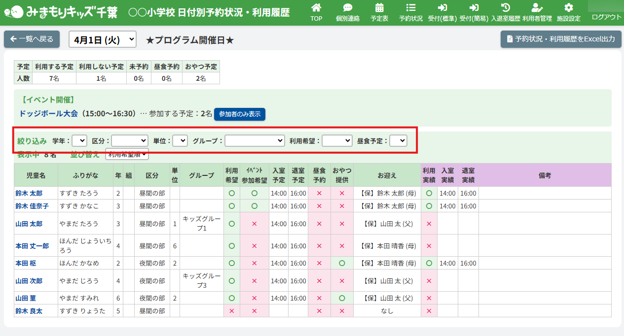The height and width of the screenshot is (336, 624).
Task: Click the 一覧へ戻る back button
Action: (x=32, y=39)
